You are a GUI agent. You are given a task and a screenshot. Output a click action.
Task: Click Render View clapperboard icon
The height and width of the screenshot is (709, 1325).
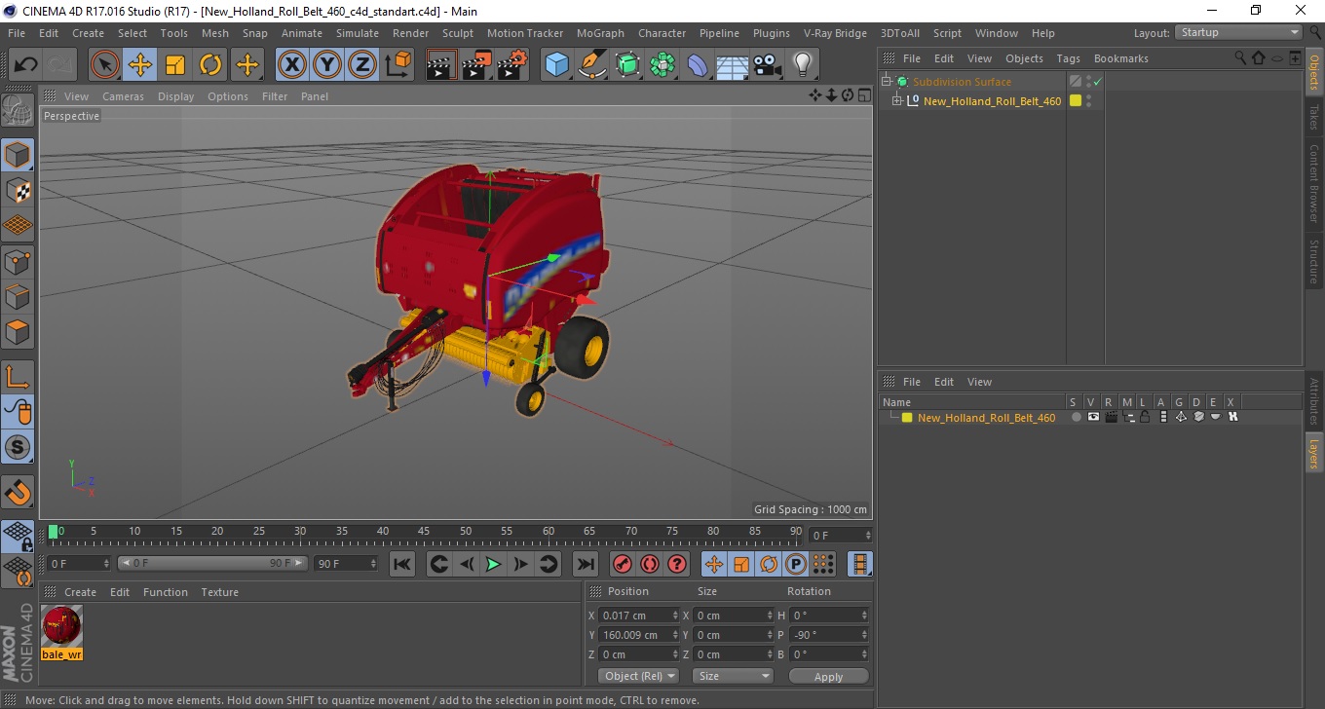[x=442, y=65]
